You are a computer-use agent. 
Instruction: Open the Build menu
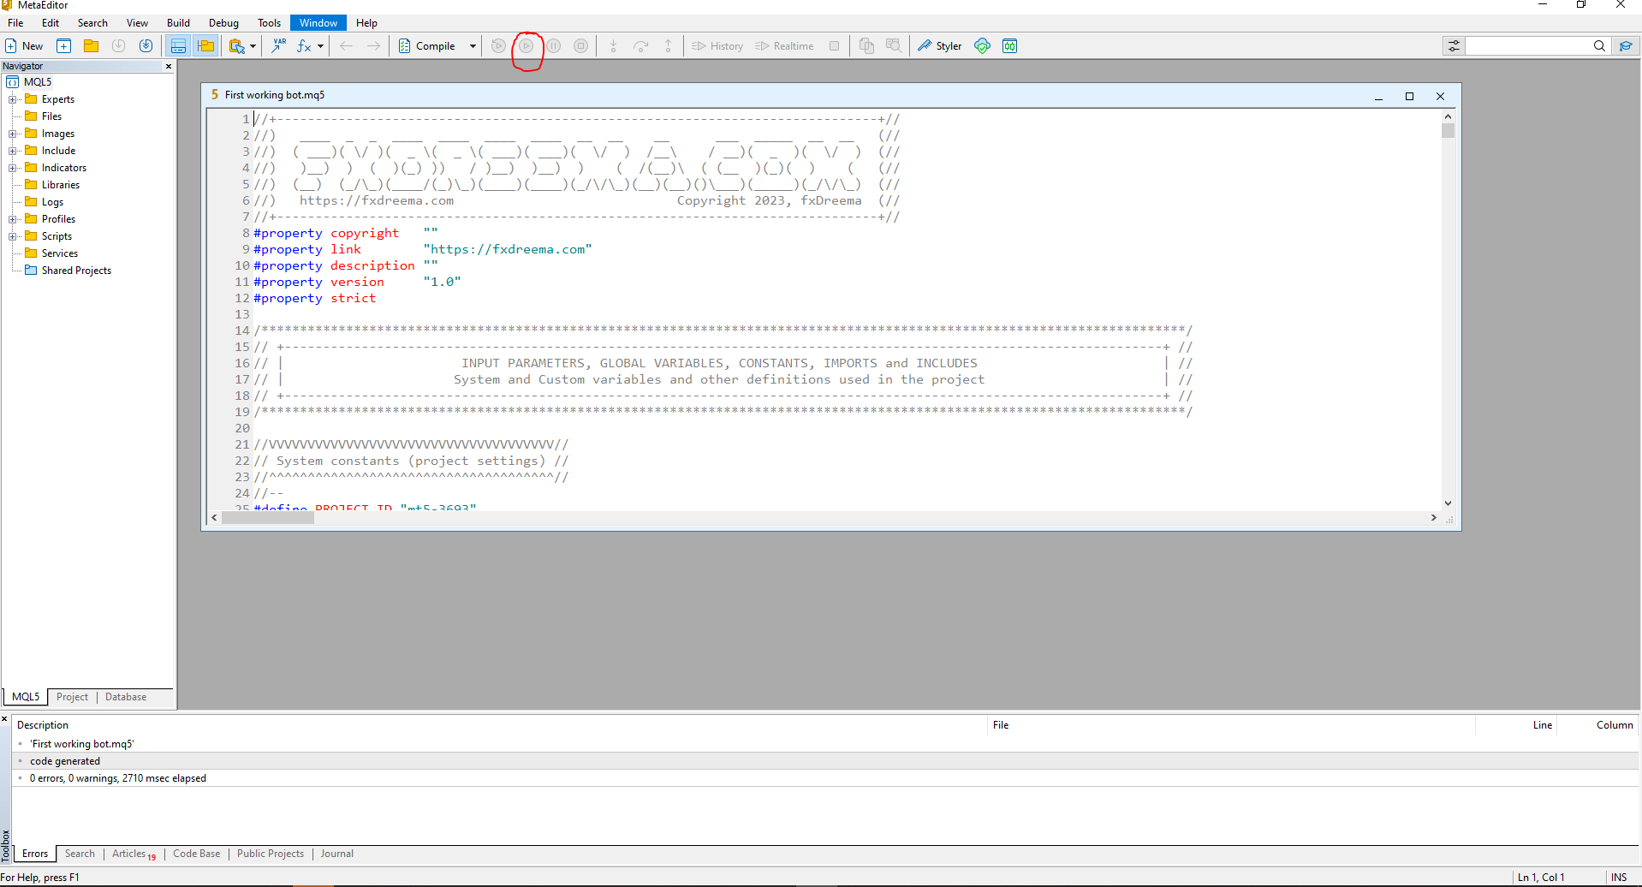(178, 23)
